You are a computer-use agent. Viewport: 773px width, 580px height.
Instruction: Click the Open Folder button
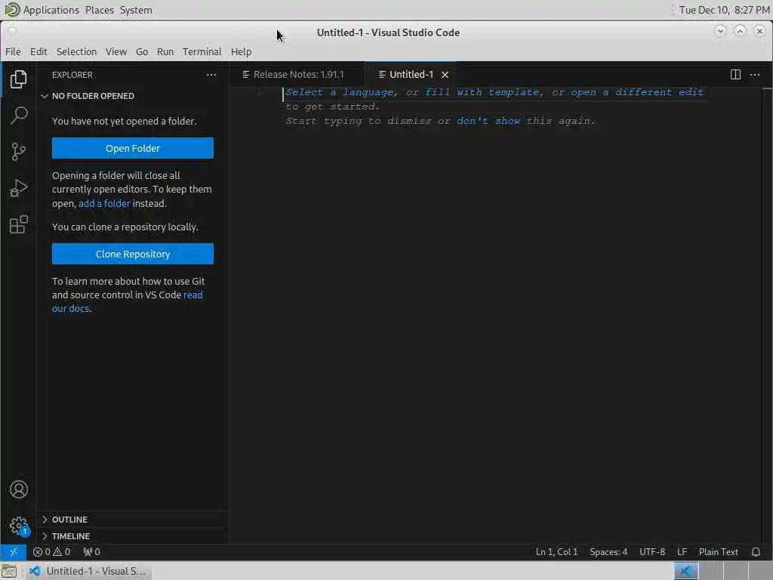click(133, 149)
